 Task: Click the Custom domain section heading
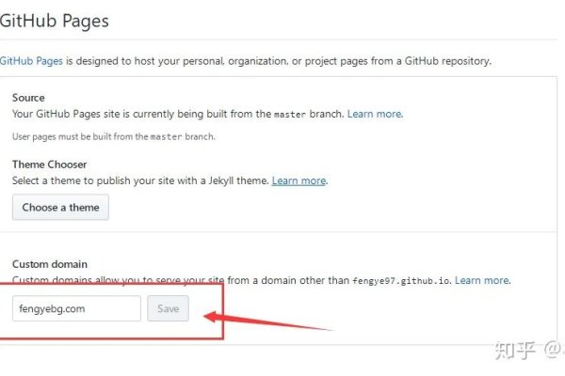pyautogui.click(x=51, y=264)
